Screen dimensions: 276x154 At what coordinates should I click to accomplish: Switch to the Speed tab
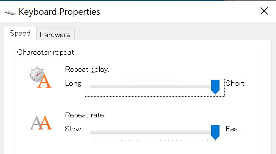click(20, 33)
